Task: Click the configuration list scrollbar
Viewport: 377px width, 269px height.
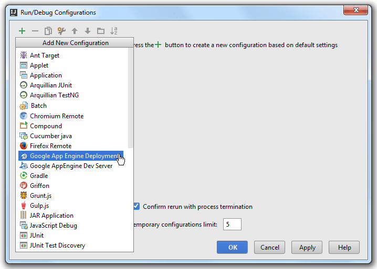Action: click(x=131, y=94)
